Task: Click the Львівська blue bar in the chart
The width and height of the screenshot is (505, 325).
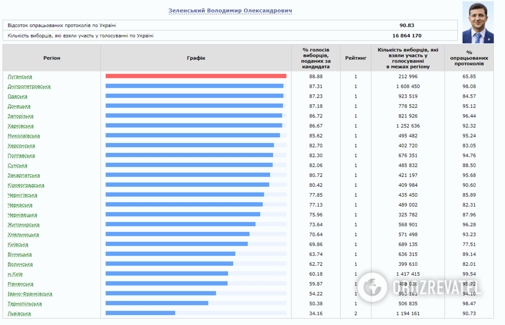Action: [x=141, y=313]
